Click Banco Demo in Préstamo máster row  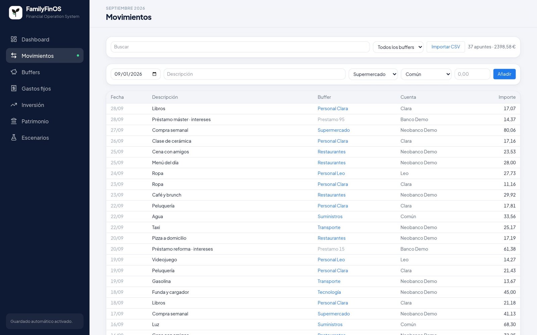(414, 119)
